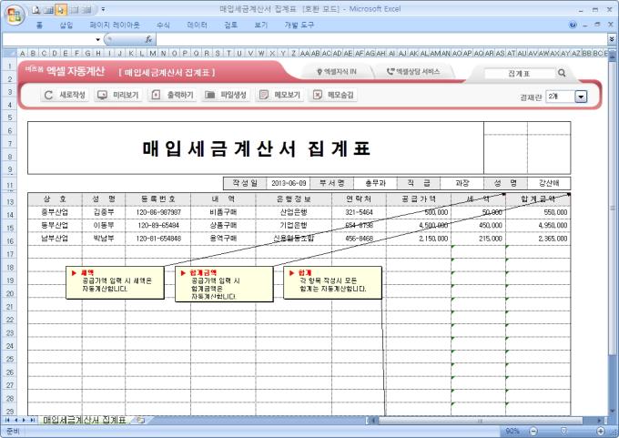Screen dimensions: 619x438
Task: Open the quick access toolbar customize arrow
Action: tap(103, 10)
